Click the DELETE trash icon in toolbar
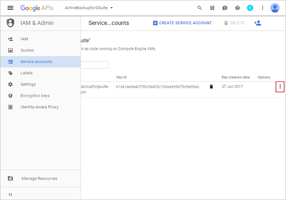The image size is (286, 200). click(x=226, y=23)
